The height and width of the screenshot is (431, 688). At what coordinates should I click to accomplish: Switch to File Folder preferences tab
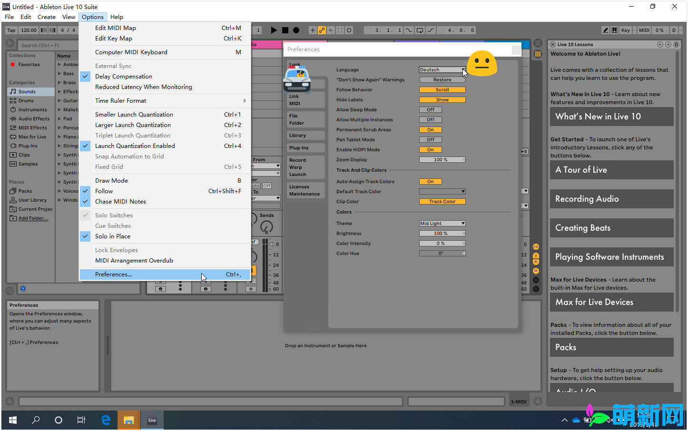tap(305, 119)
